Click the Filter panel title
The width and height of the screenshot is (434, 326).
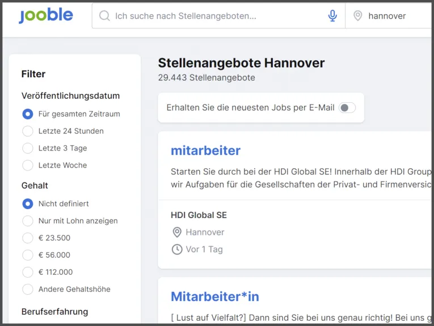(33, 74)
